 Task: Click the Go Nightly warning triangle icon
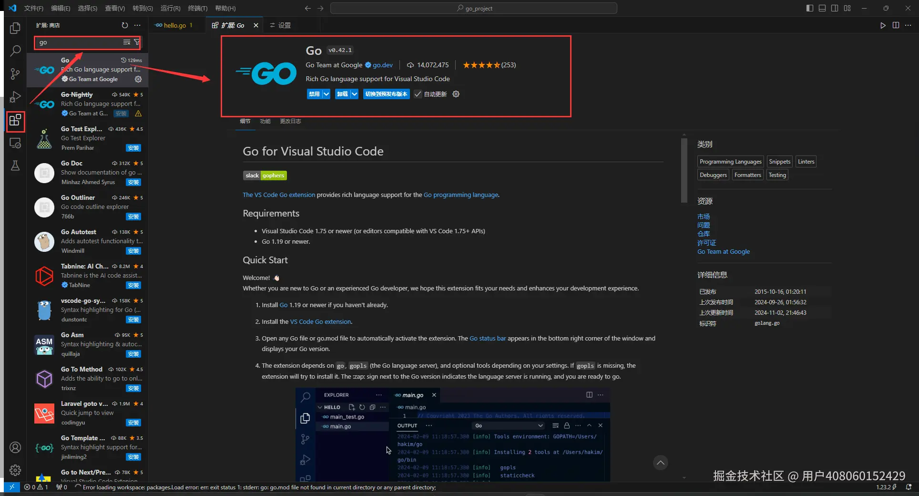coord(138,114)
